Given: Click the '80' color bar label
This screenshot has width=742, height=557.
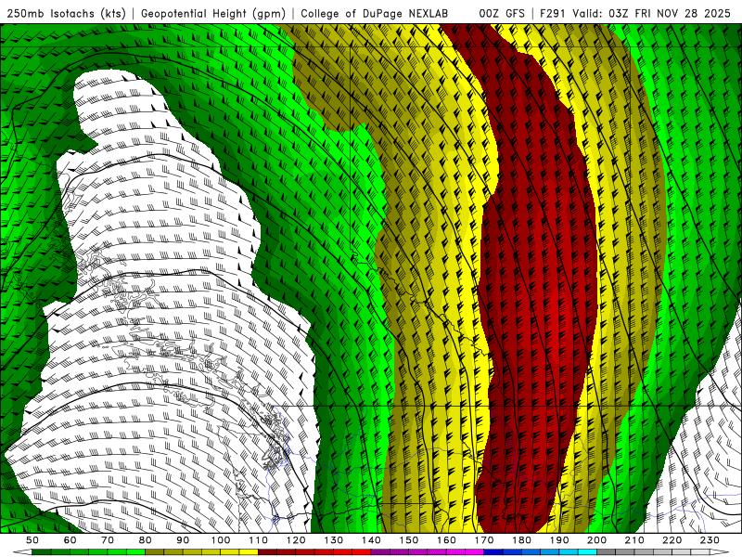Looking at the screenshot, I should coord(146,540).
